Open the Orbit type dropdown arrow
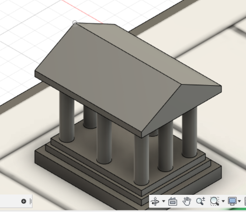 click(x=163, y=201)
